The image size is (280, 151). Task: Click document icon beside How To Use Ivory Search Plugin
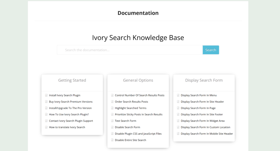pyautogui.click(x=46, y=114)
